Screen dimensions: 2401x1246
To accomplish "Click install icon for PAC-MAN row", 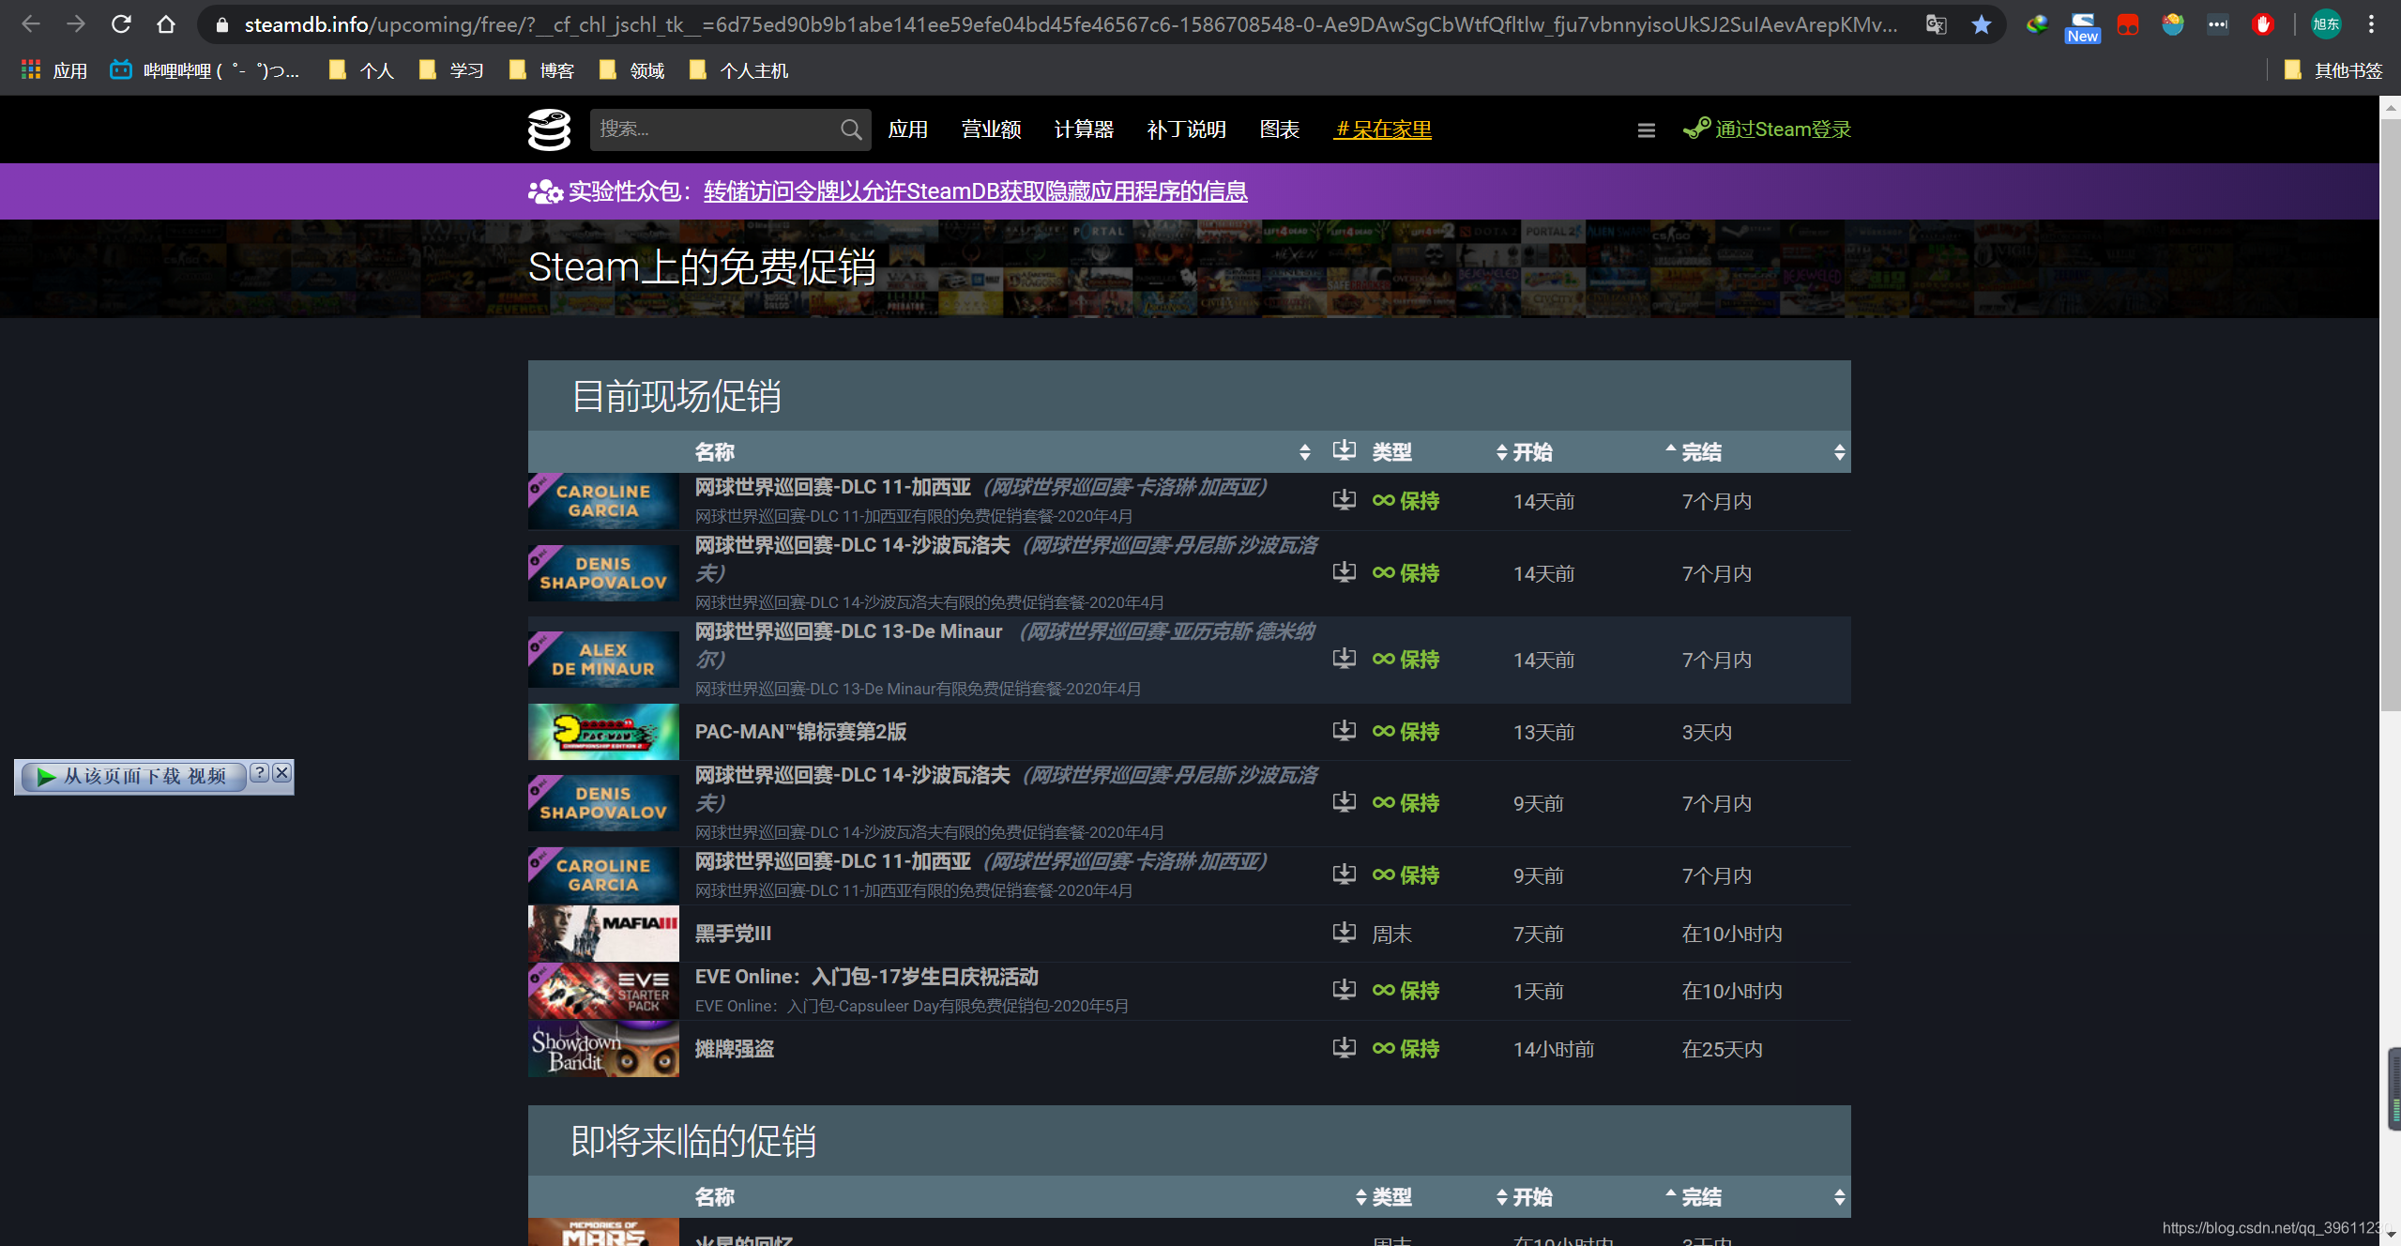I will [x=1344, y=731].
